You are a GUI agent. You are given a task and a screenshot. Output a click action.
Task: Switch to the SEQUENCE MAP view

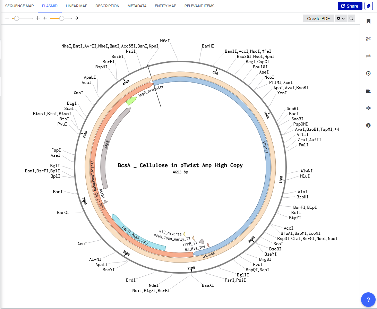pyautogui.click(x=19, y=6)
